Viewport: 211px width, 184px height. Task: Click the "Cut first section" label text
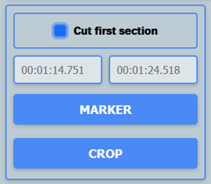(x=115, y=31)
